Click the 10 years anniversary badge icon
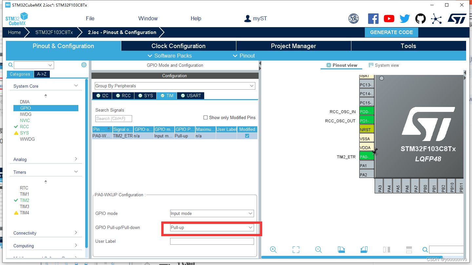Viewport: 472px width, 265px height. click(x=353, y=19)
